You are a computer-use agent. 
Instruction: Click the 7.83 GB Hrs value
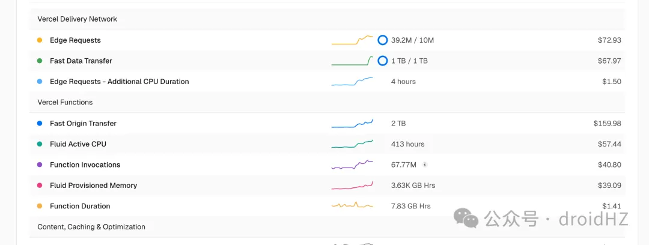(x=411, y=206)
